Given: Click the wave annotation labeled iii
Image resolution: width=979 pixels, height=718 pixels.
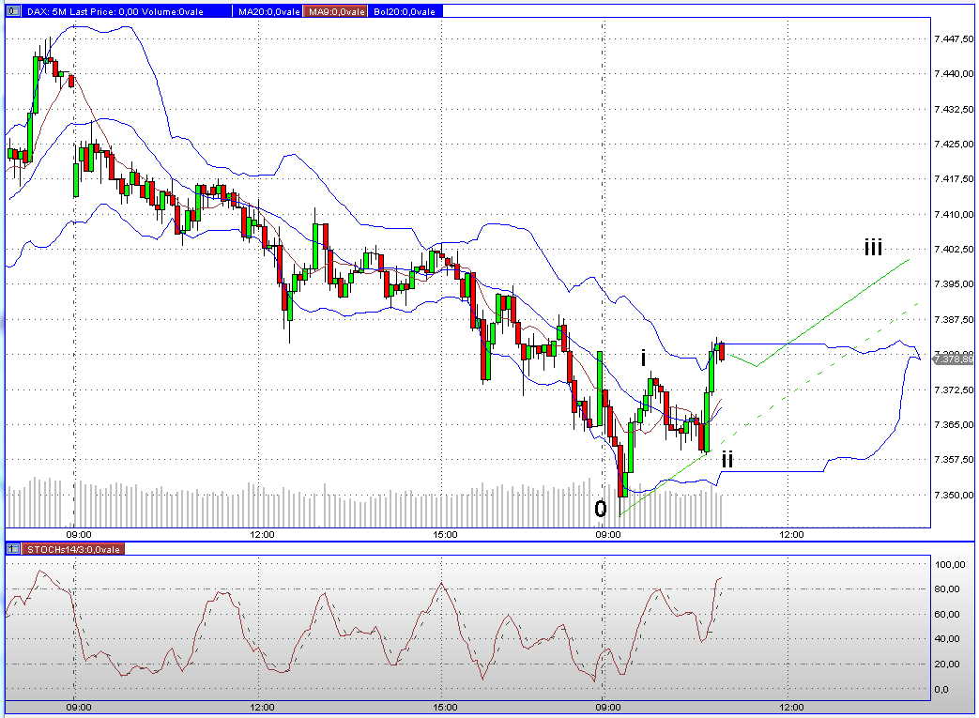Looking at the screenshot, I should point(871,248).
